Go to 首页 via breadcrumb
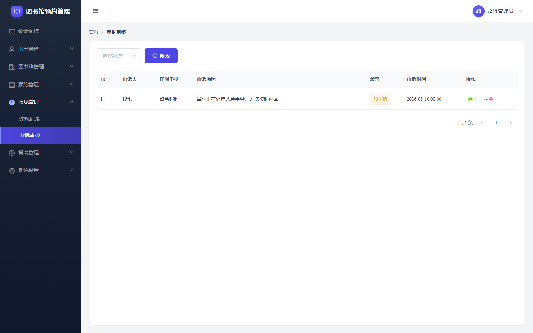Image resolution: width=533 pixels, height=333 pixels. click(94, 32)
